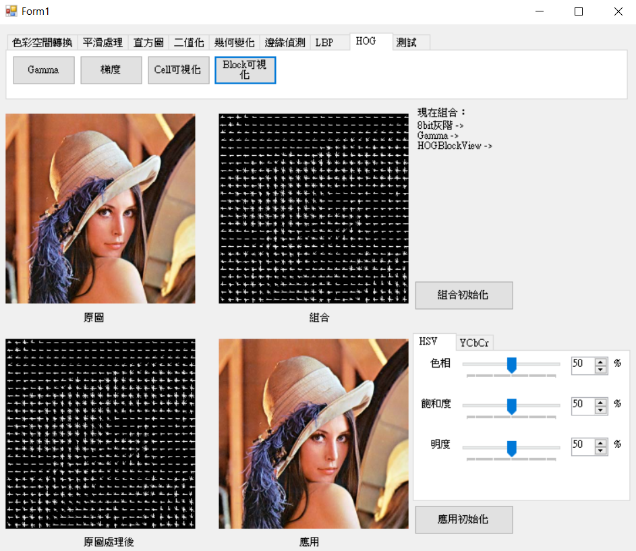Select the HOG tab
Viewport: 636px width, 551px height.
click(x=371, y=41)
